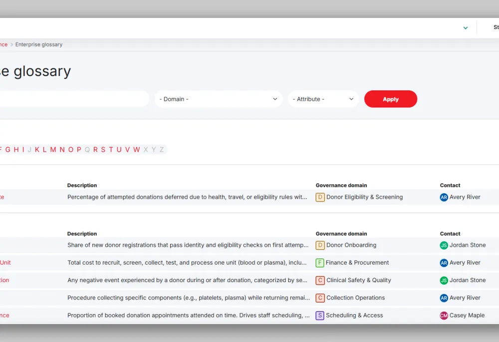Jump to letter K in alphabet index
The image size is (499, 342).
pos(37,150)
